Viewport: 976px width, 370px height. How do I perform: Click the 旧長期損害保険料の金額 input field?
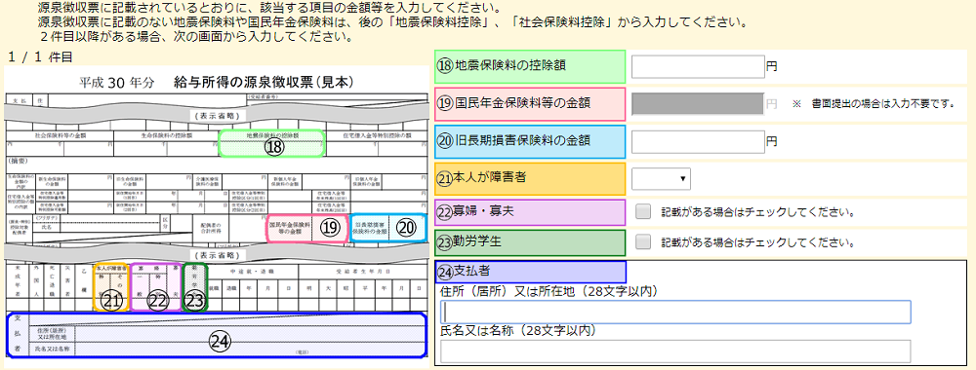[698, 141]
